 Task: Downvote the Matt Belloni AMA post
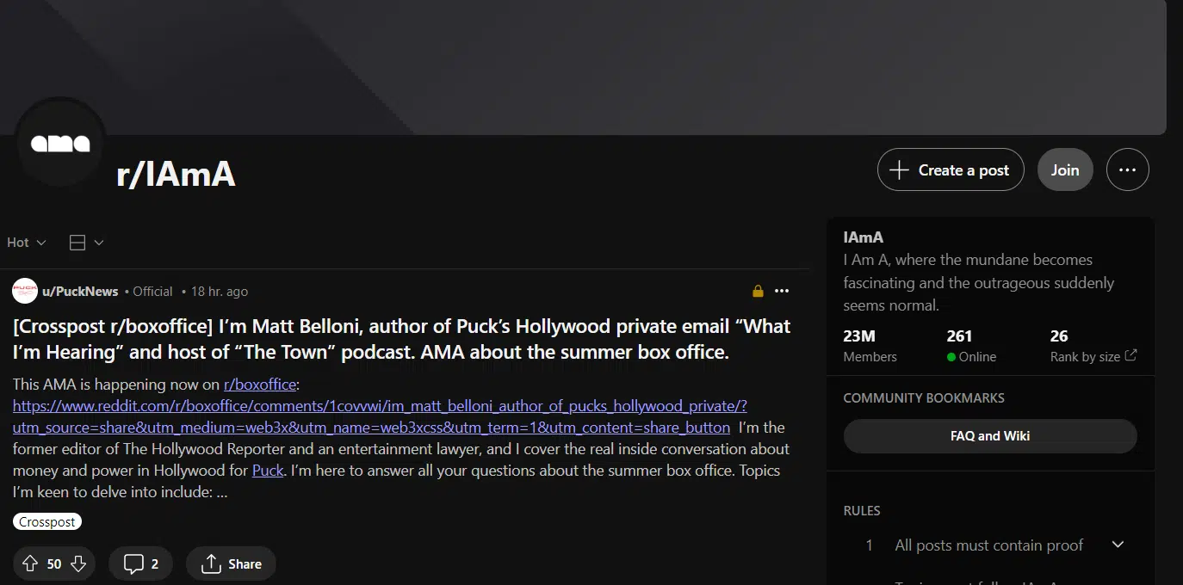click(x=77, y=563)
